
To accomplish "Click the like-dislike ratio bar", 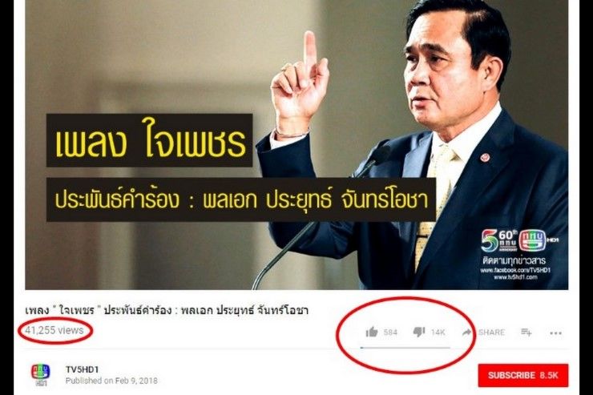I will (405, 348).
